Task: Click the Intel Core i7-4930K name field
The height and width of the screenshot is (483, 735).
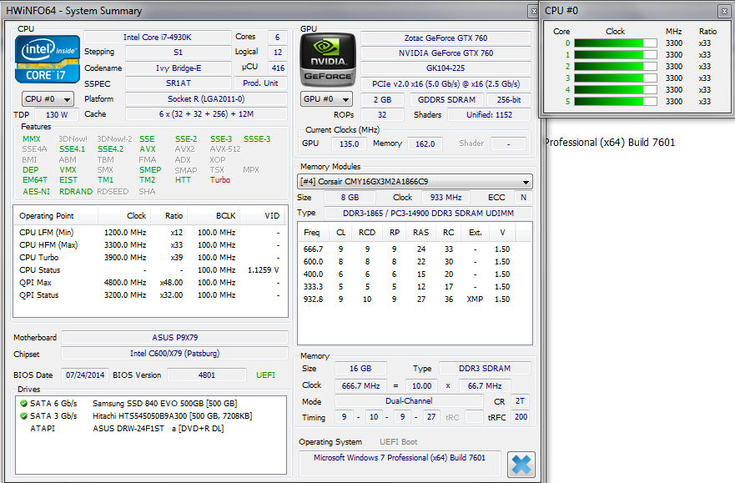Action: tap(158, 38)
